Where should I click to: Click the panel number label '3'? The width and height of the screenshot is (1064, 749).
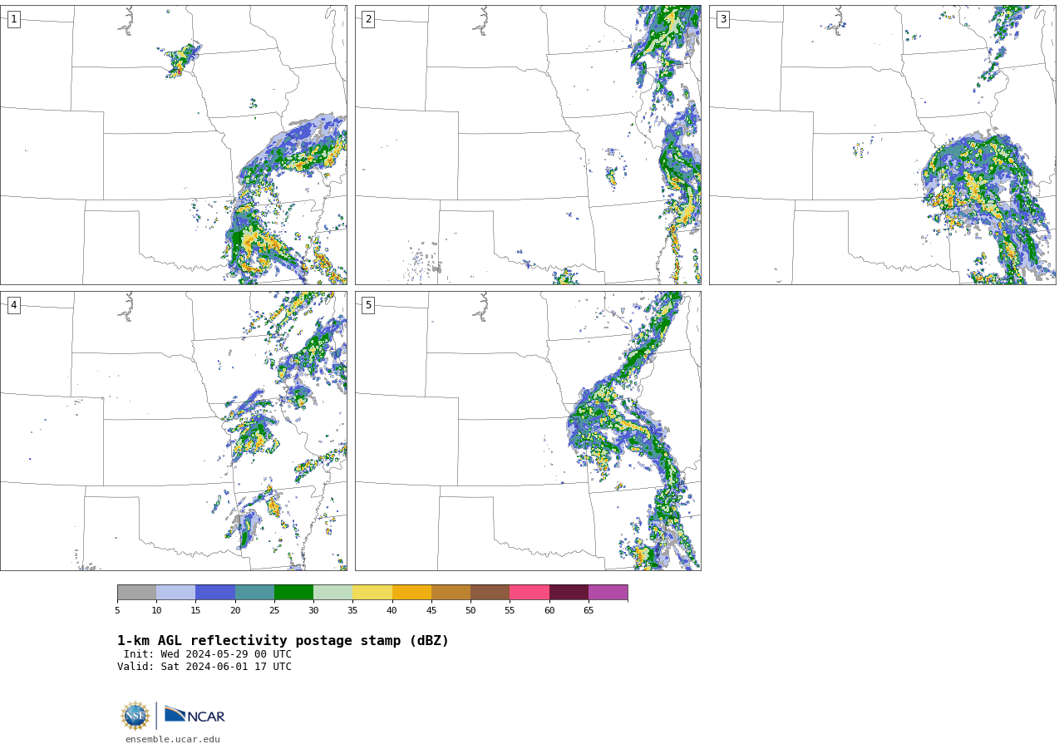[723, 19]
